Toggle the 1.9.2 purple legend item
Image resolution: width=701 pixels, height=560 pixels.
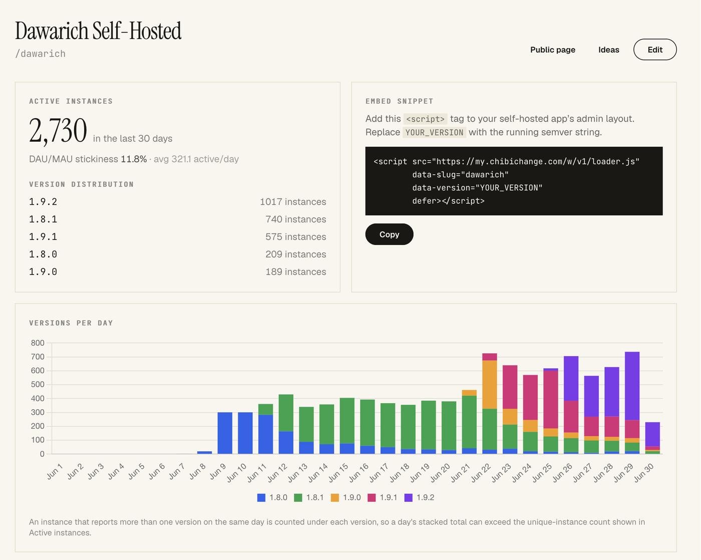click(x=419, y=497)
